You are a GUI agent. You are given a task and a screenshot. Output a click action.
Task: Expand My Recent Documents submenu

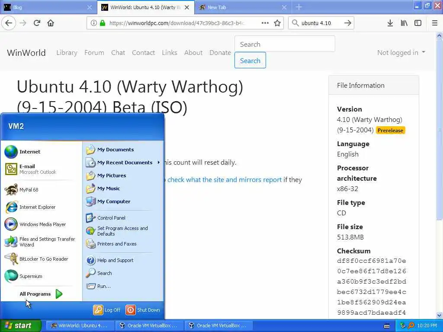coord(123,163)
